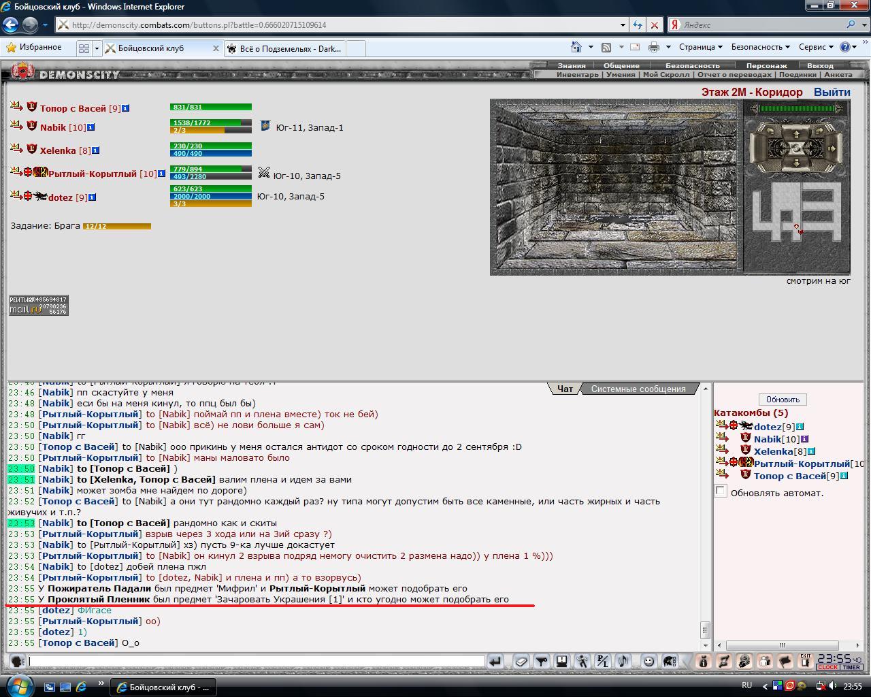Viewport: 871px width, 697px height.
Task: Move forward with dungeon up arrow
Action: coord(796,134)
